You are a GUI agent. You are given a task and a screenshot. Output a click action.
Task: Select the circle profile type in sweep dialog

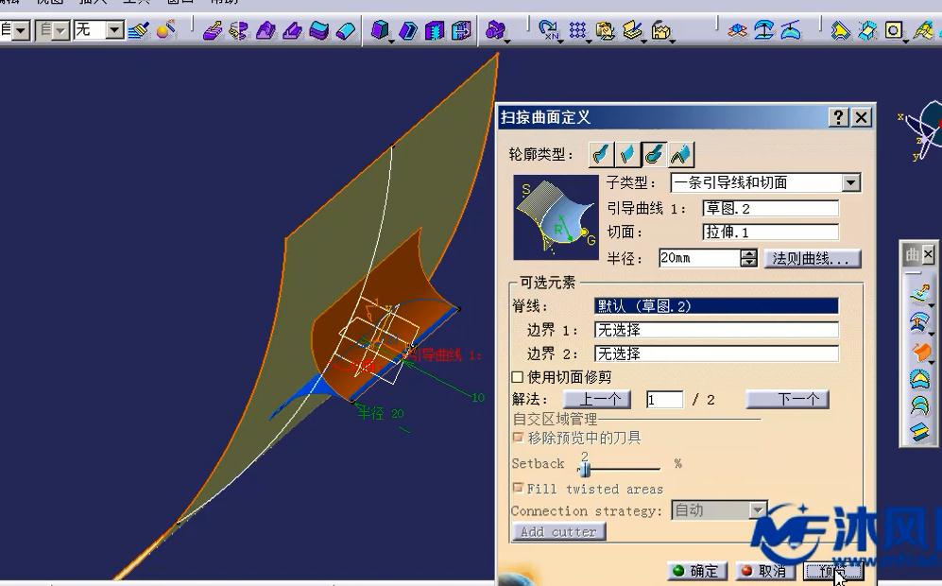click(x=652, y=154)
